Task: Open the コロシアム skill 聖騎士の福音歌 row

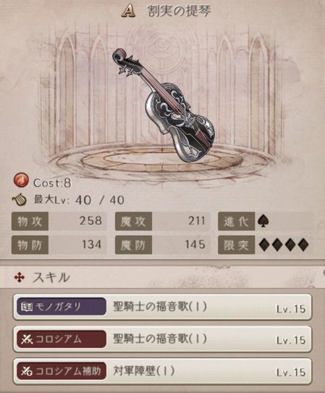Action: pyautogui.click(x=162, y=339)
